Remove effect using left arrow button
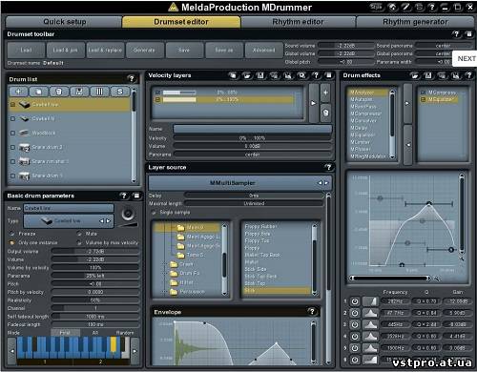The height and width of the screenshot is (372, 477). click(x=407, y=145)
